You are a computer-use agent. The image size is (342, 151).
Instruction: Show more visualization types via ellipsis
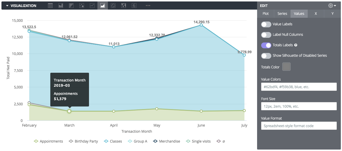pos(148,6)
